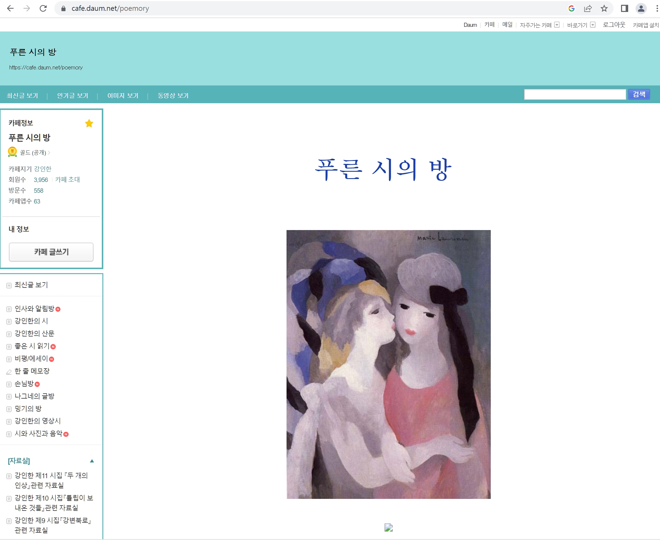Open 제9 시집『강변북로』관련 자료실
660x540 pixels.
53,525
